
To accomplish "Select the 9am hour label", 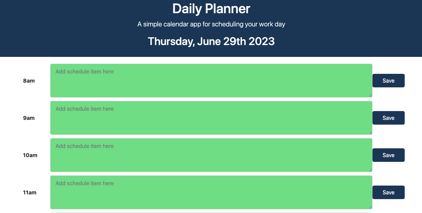I will [x=28, y=118].
